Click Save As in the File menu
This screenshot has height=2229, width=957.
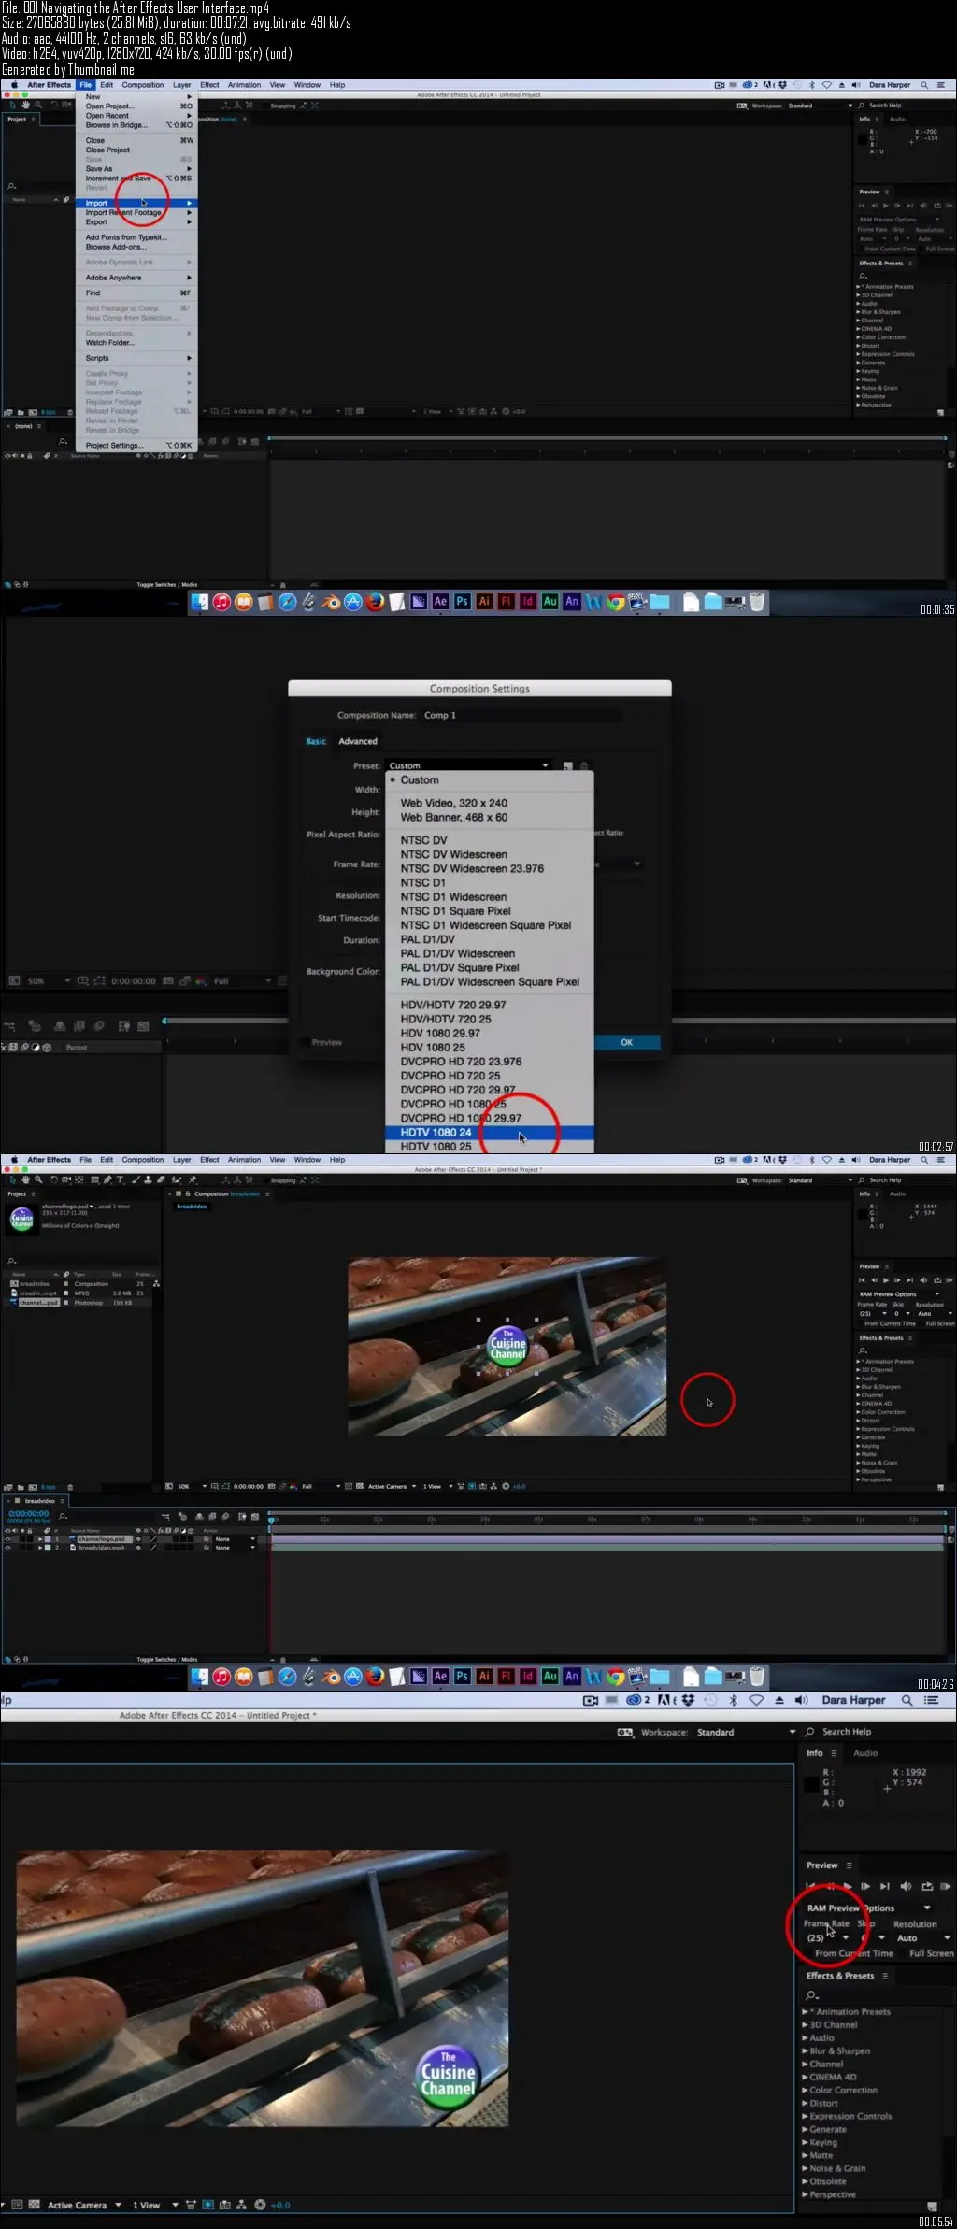pos(137,169)
